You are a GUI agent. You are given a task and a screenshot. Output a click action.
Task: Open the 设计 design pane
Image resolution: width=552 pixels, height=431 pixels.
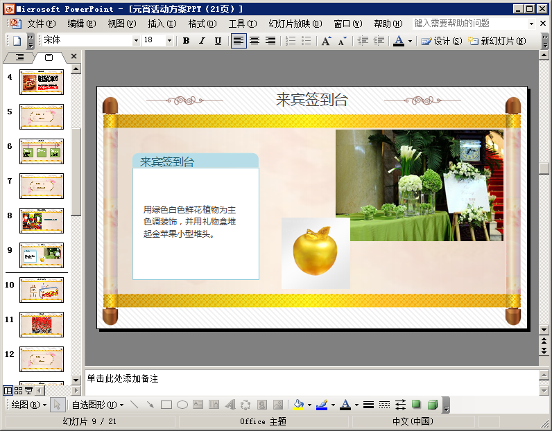pos(442,41)
